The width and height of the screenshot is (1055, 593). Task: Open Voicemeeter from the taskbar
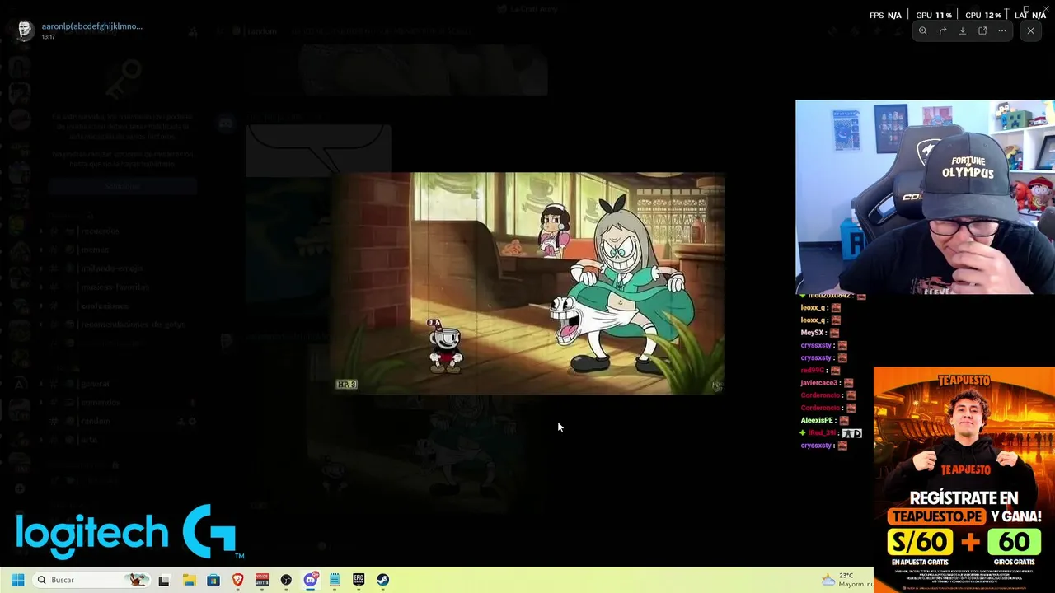262,580
